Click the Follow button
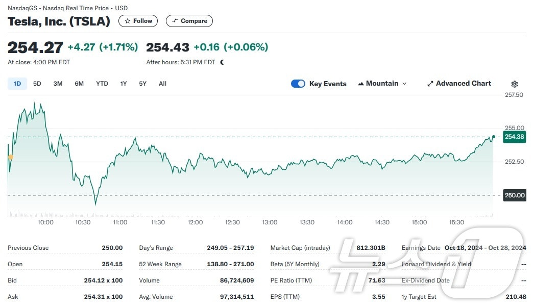The height and width of the screenshot is (308, 533). 138,21
